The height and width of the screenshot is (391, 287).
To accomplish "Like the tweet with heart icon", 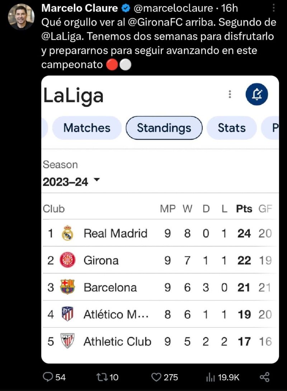I will point(156,377).
